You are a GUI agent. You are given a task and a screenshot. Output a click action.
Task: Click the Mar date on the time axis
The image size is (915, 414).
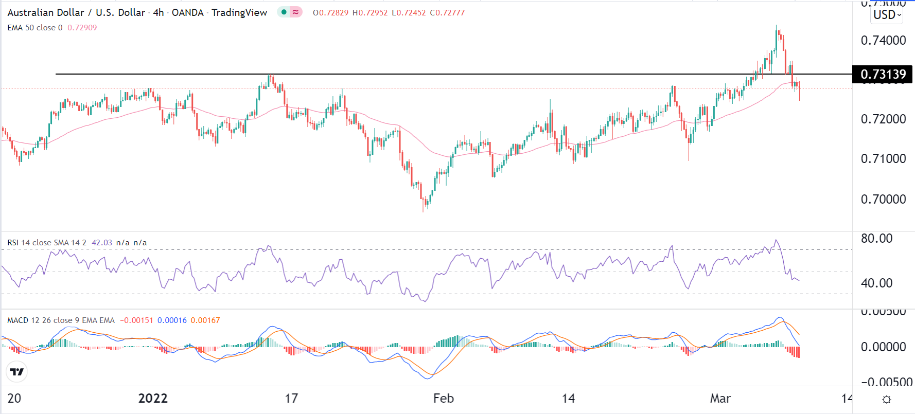[x=720, y=399]
